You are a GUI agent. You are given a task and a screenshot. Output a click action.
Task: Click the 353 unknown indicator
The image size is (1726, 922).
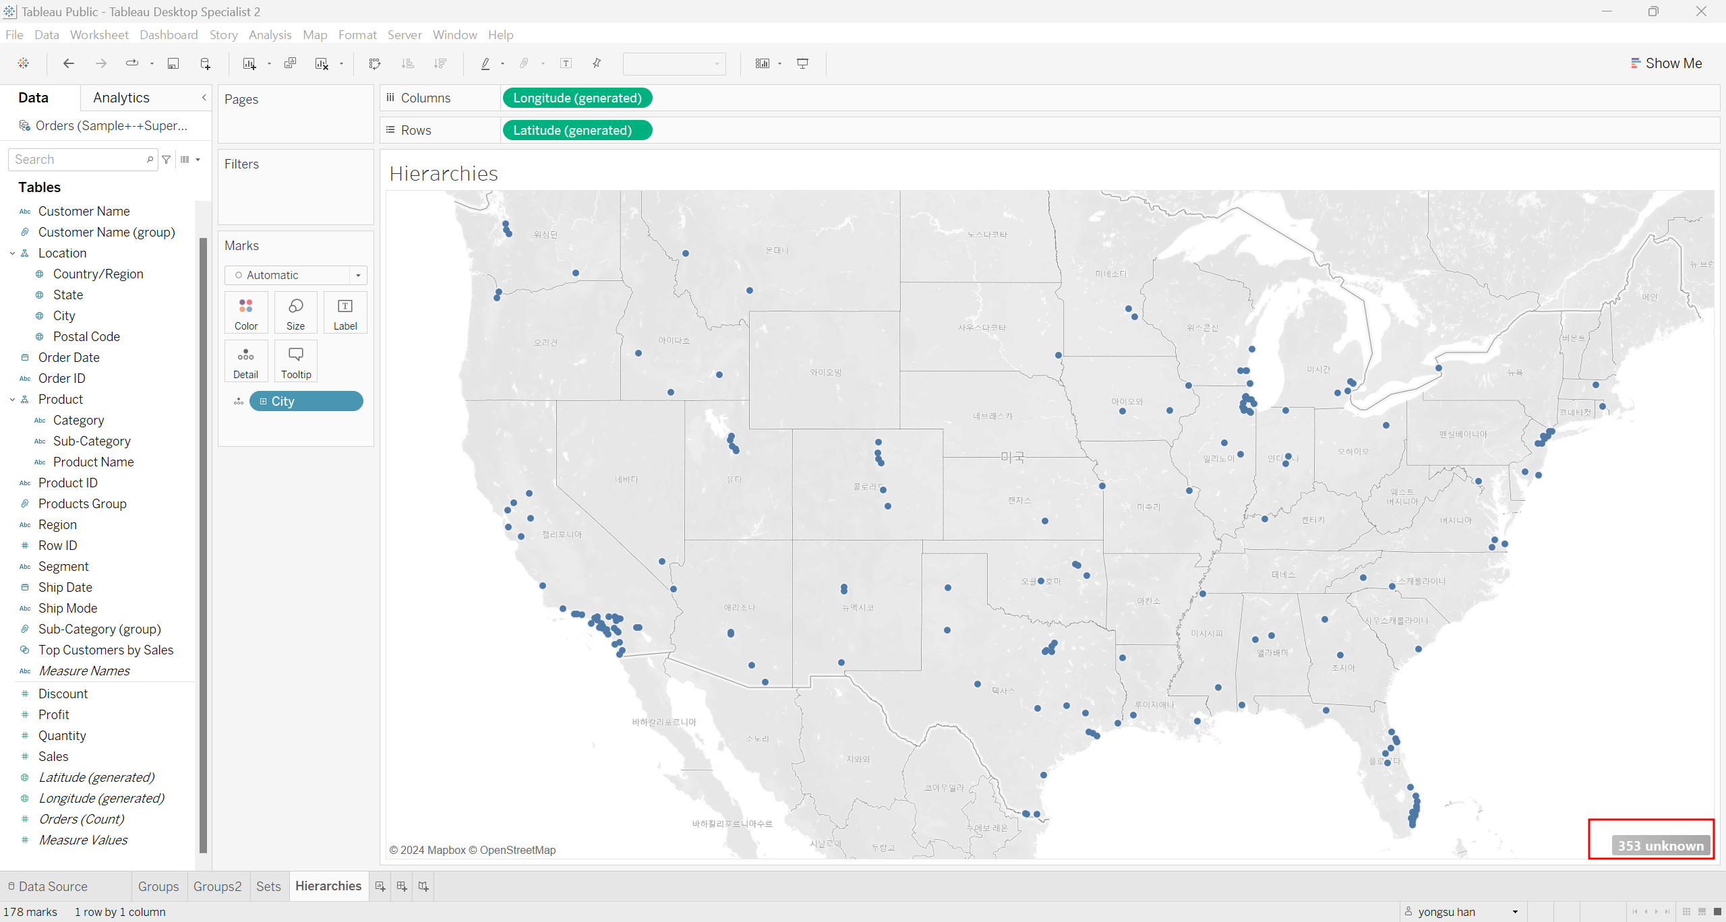point(1660,846)
